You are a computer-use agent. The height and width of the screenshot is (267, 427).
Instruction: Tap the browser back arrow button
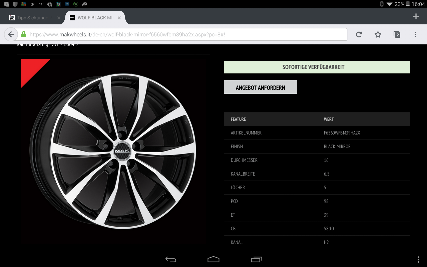tap(11, 34)
